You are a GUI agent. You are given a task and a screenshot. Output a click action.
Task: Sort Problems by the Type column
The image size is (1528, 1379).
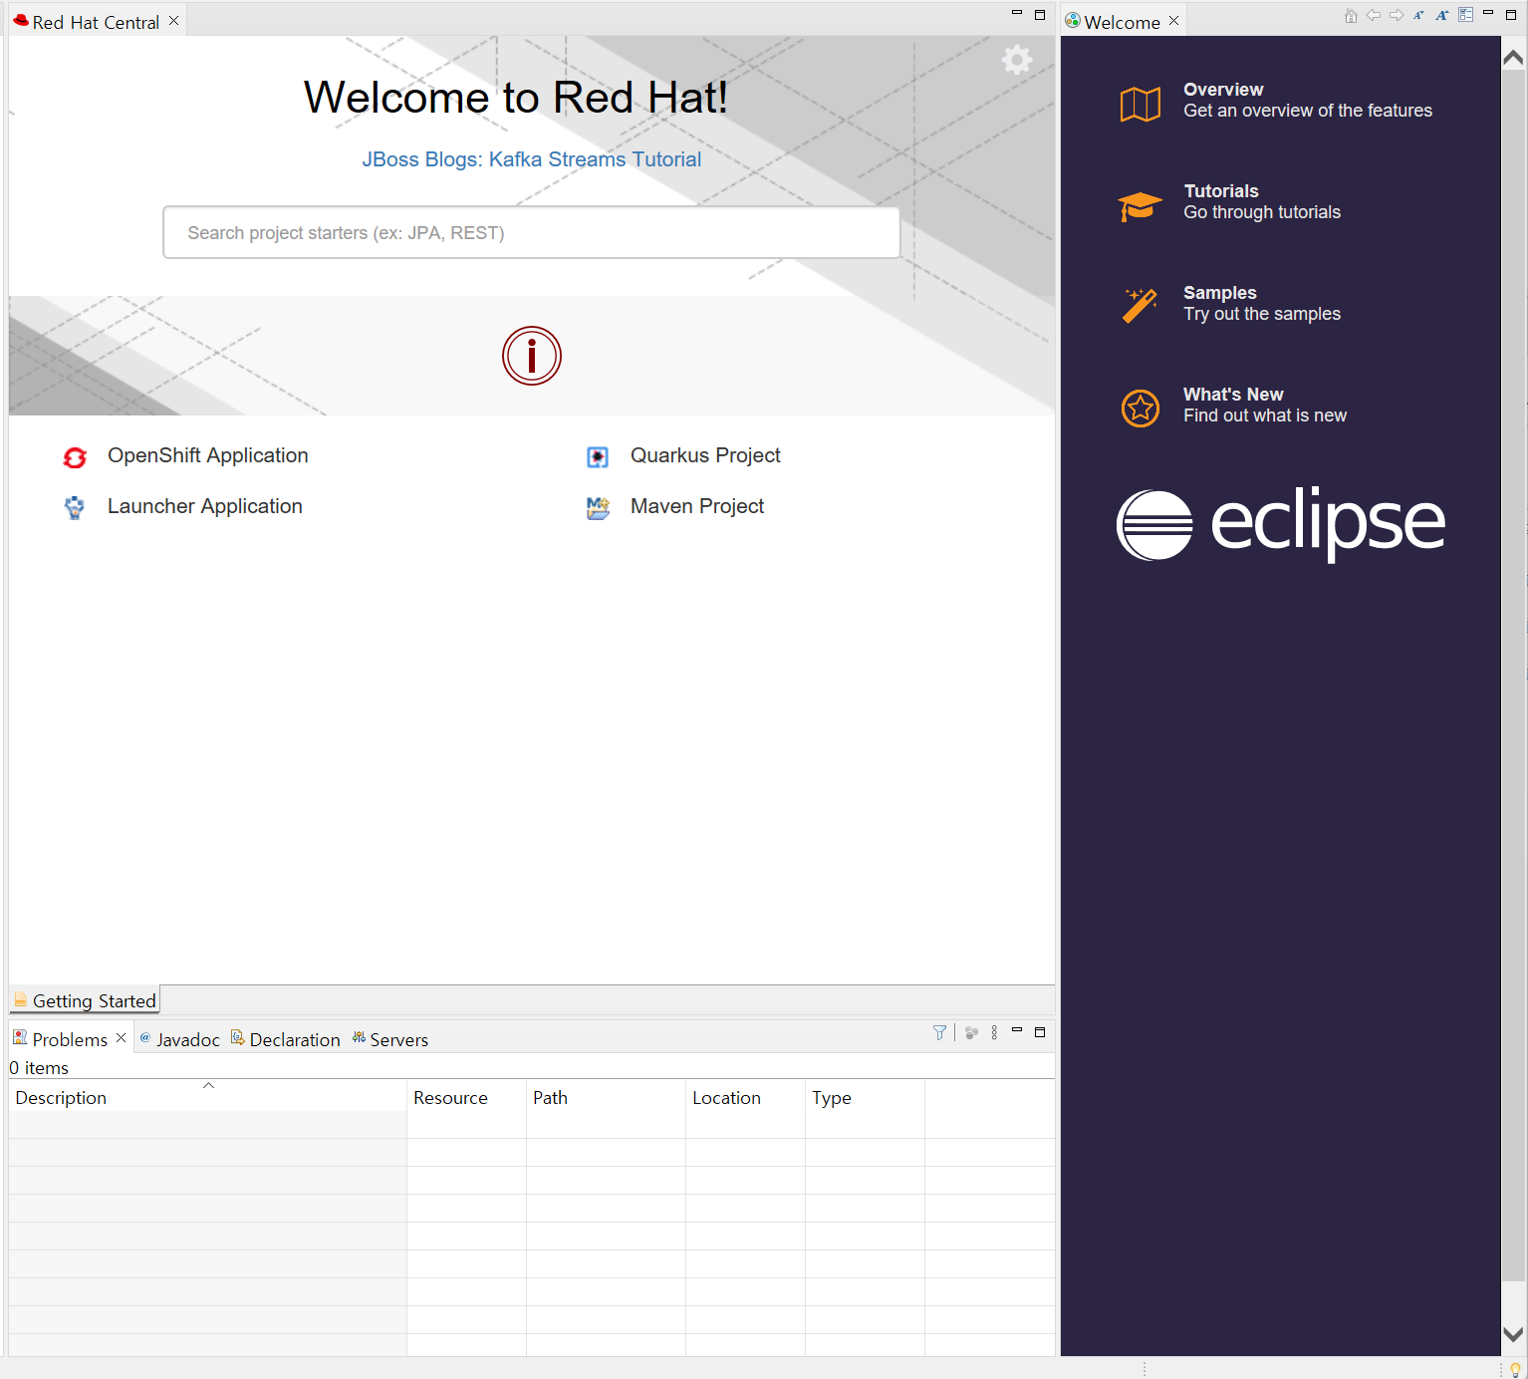pyautogui.click(x=865, y=1097)
